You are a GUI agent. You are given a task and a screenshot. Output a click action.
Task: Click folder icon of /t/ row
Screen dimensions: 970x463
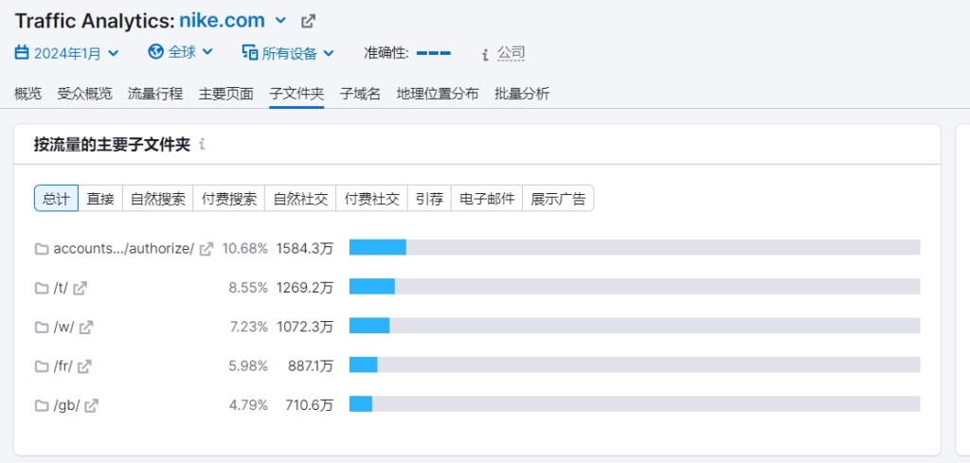click(42, 288)
